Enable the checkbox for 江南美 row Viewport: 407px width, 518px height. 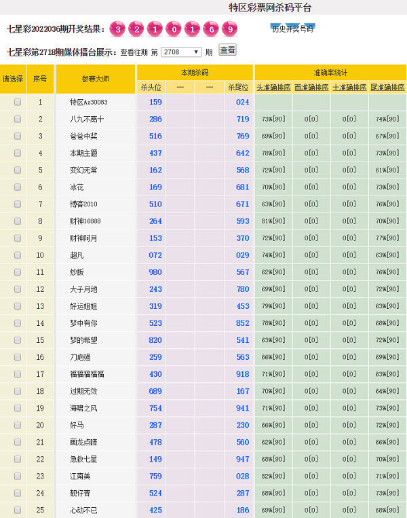[18, 476]
